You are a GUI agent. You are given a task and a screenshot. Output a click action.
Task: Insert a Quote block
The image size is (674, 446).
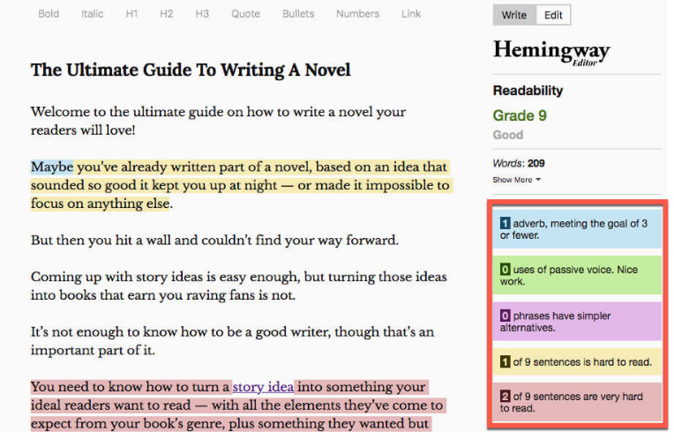coord(245,14)
